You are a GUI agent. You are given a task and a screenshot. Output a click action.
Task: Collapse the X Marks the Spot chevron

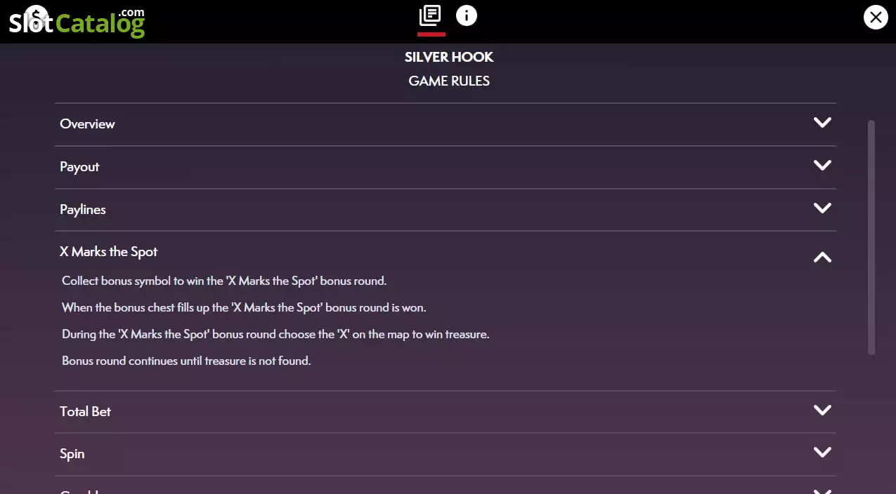(x=822, y=257)
